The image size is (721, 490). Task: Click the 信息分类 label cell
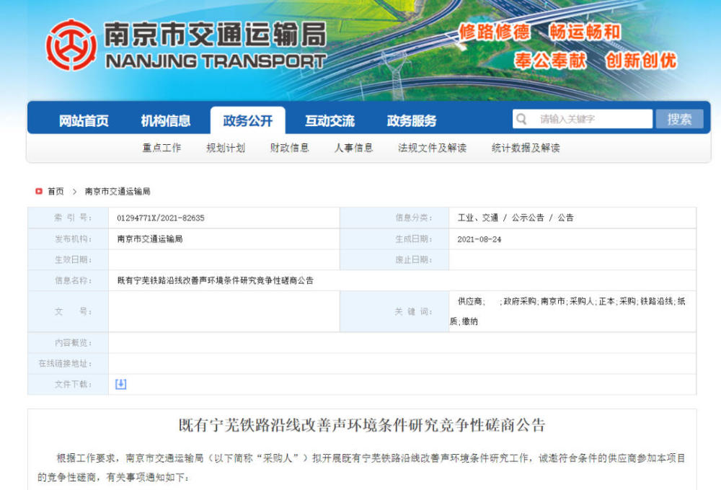tap(394, 218)
